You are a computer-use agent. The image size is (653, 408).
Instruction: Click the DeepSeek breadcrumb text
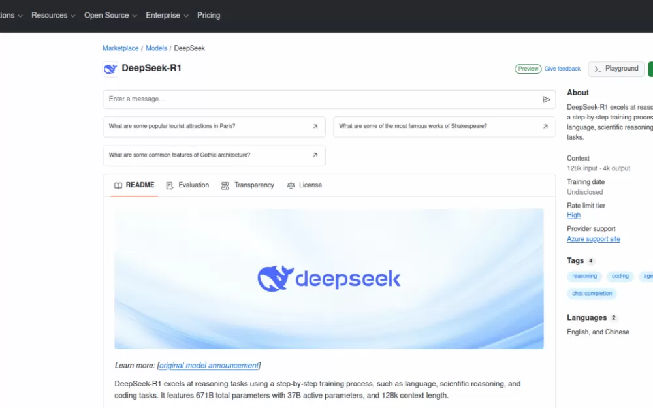[x=189, y=48]
